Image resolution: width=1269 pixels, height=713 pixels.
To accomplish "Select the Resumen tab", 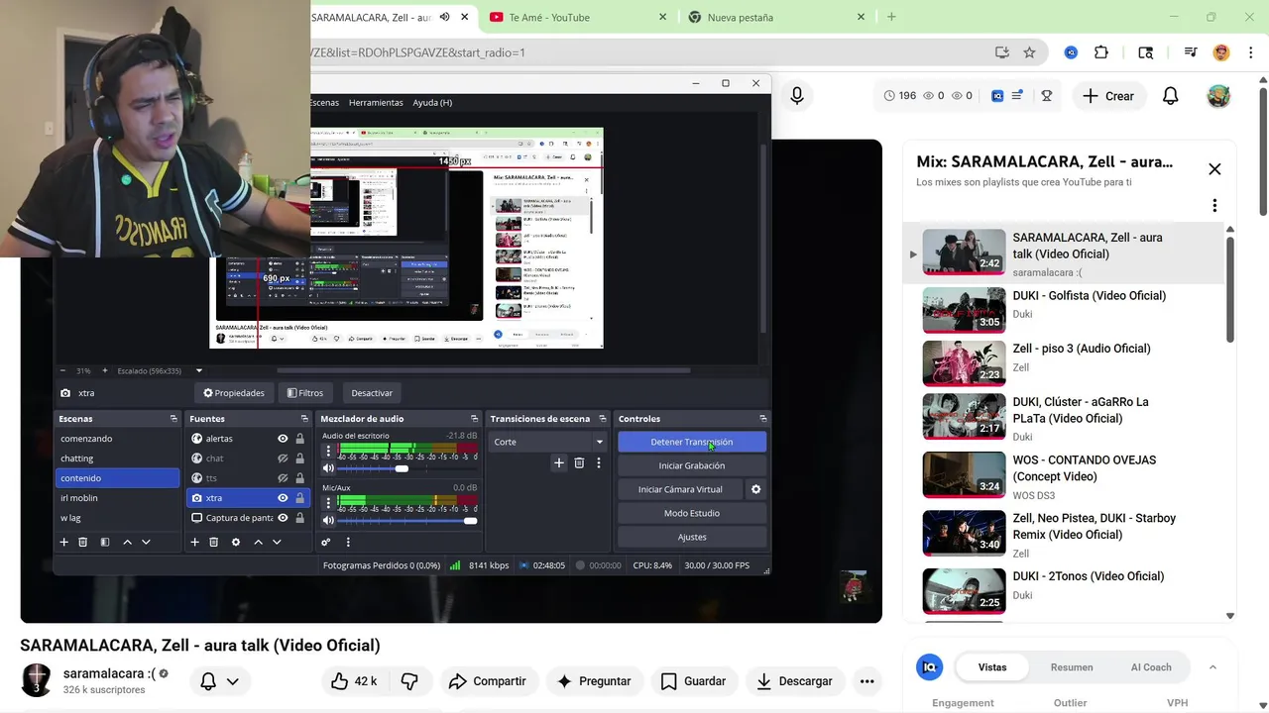I will coord(1072,667).
